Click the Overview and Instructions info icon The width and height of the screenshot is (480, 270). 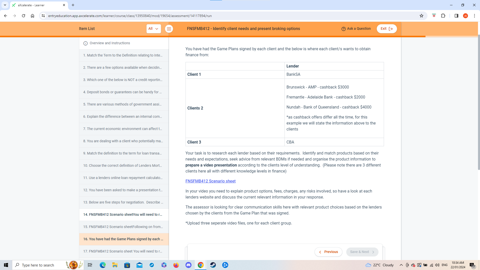coord(85,43)
